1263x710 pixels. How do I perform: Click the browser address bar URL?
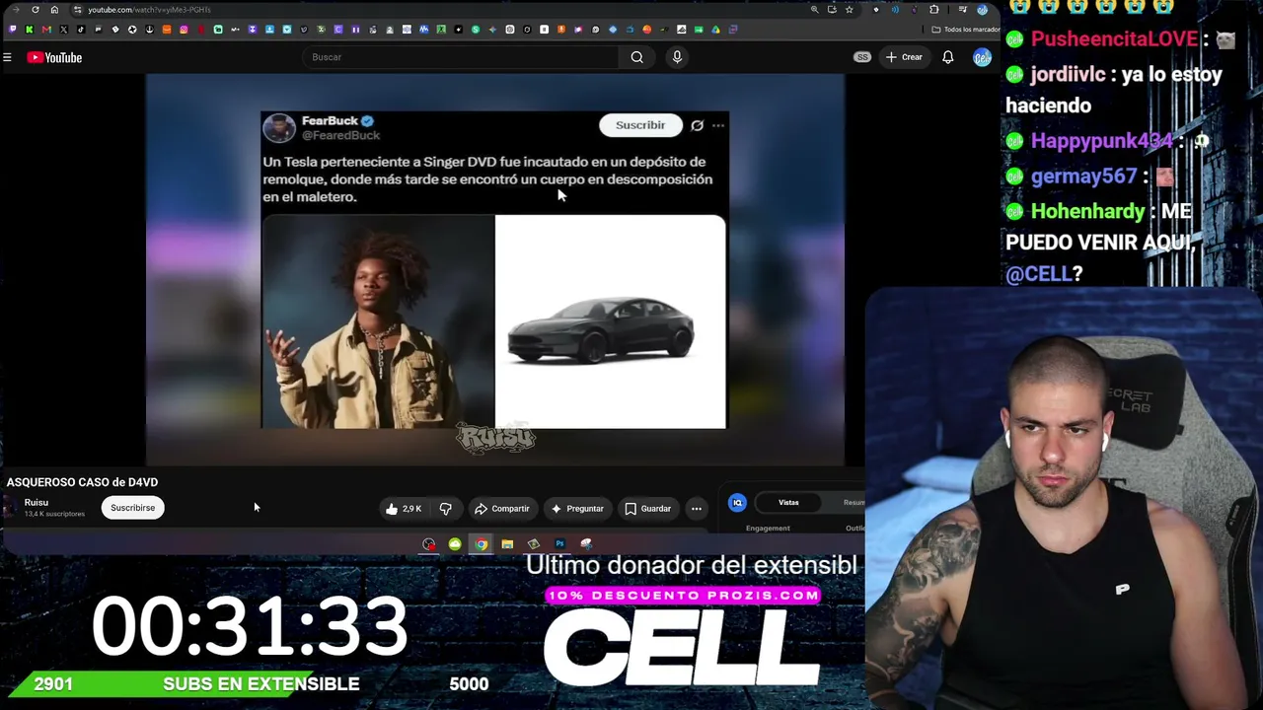click(150, 10)
